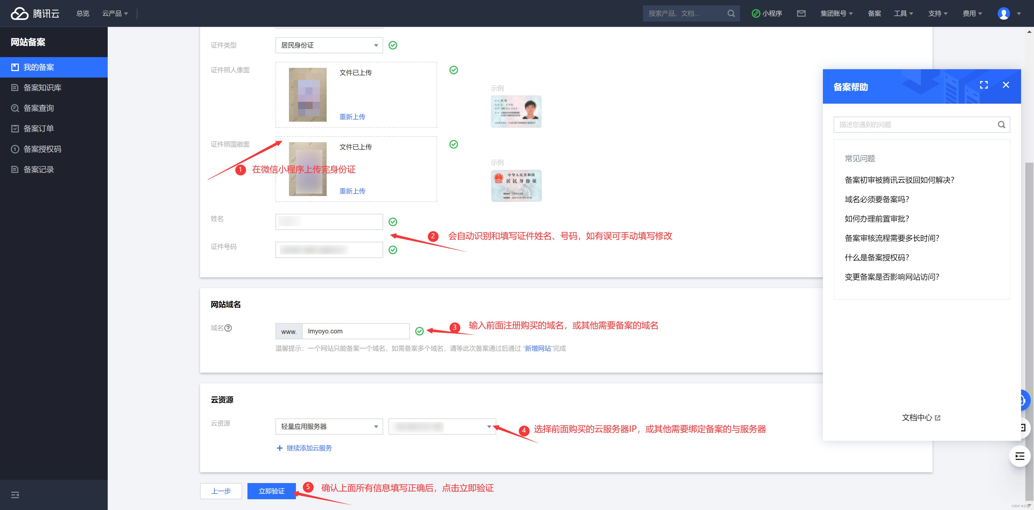
Task: Click 重新上传 for the portrait side photo
Action: [x=352, y=117]
